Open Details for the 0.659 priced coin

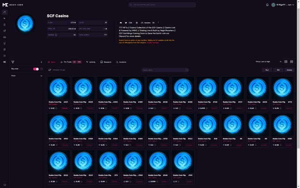[x=164, y=181]
